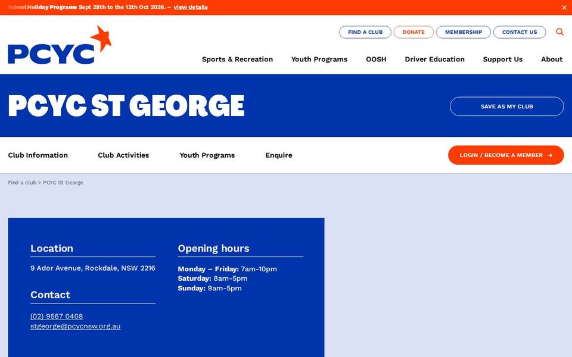The image size is (572, 357).
Task: Open the About menu
Action: tap(552, 59)
